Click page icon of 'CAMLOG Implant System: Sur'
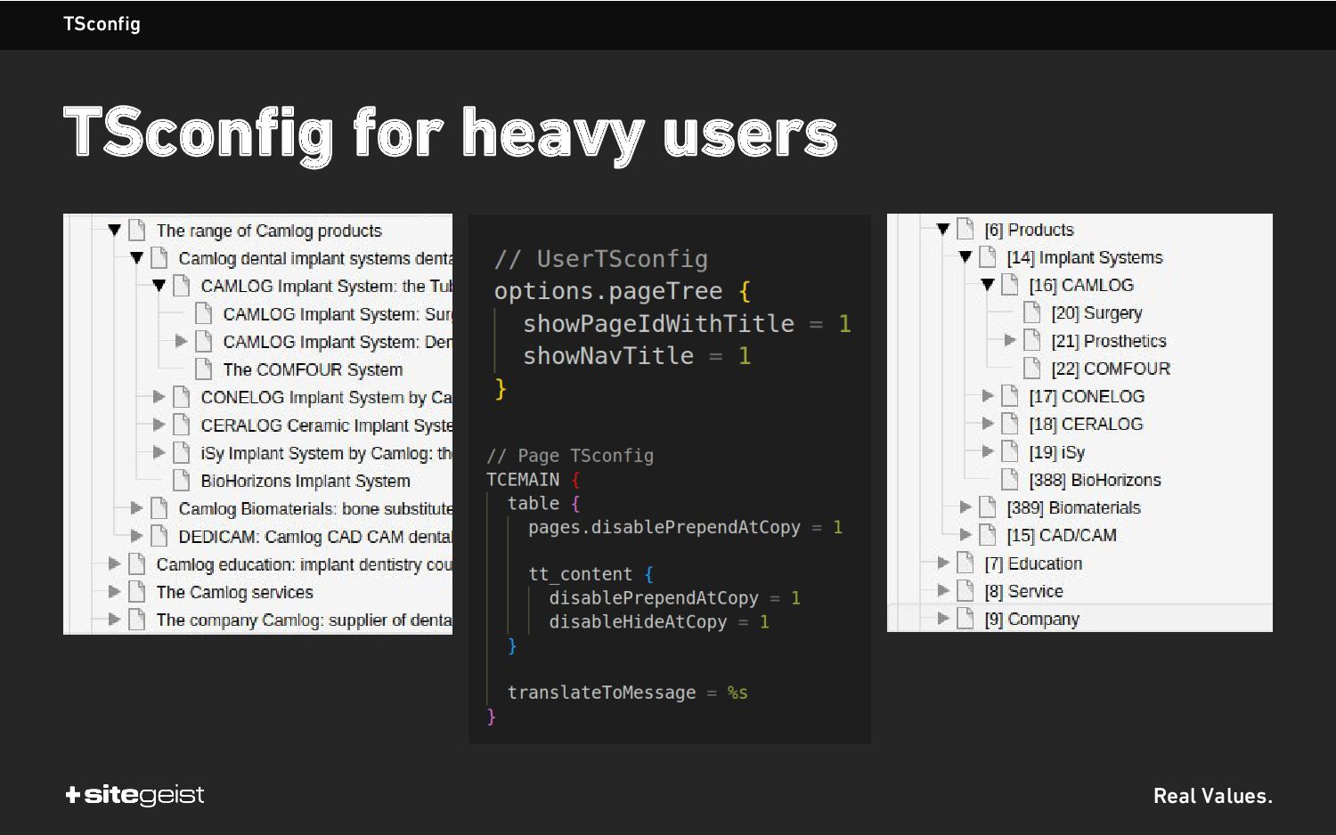Viewport: 1336px width, 835px height. click(x=204, y=313)
